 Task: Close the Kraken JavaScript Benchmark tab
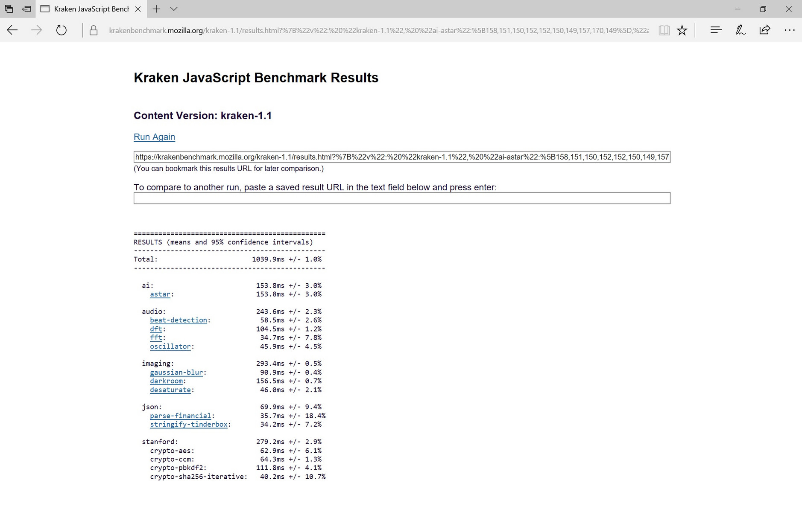pyautogui.click(x=138, y=9)
